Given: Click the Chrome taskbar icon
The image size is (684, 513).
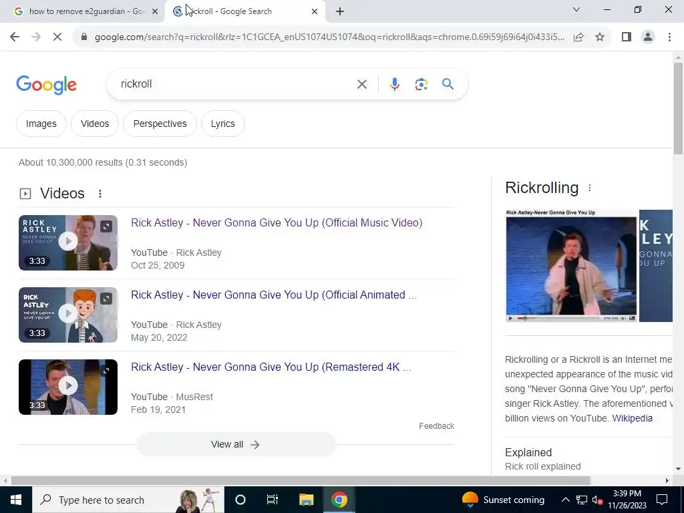Looking at the screenshot, I should pyautogui.click(x=339, y=500).
